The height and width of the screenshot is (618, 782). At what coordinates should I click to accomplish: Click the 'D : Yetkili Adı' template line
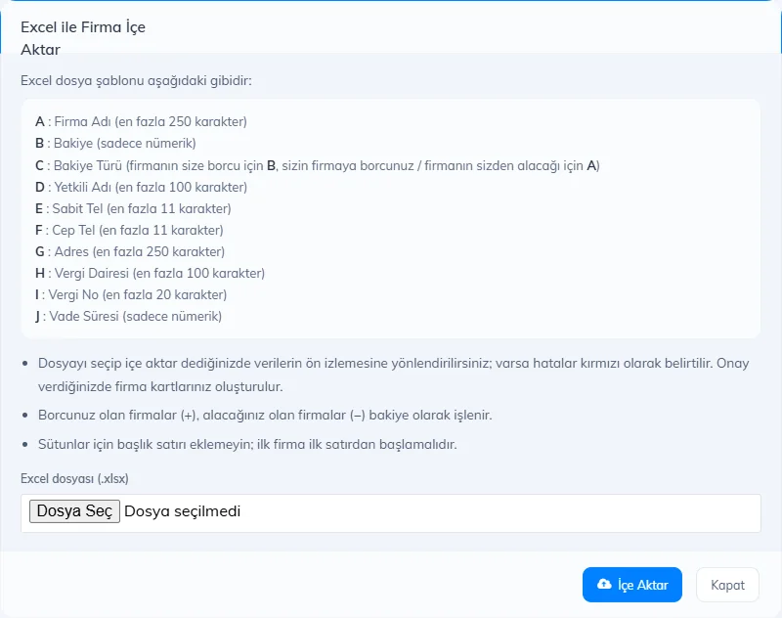point(141,187)
